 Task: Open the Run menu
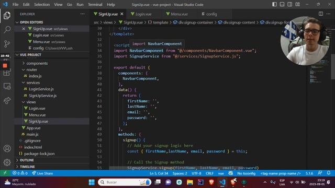pyautogui.click(x=80, y=5)
